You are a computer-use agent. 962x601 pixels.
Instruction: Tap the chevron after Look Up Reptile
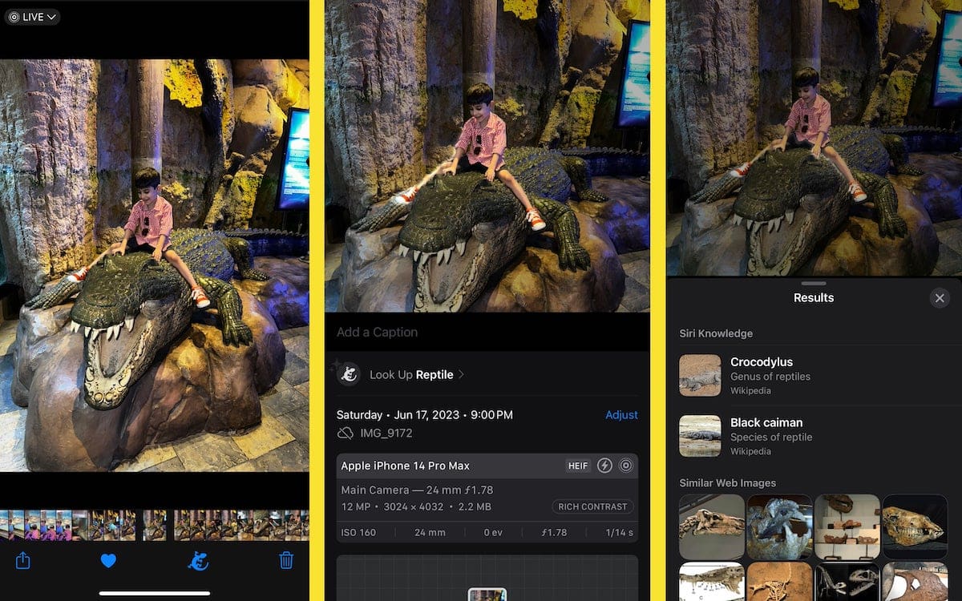point(461,374)
